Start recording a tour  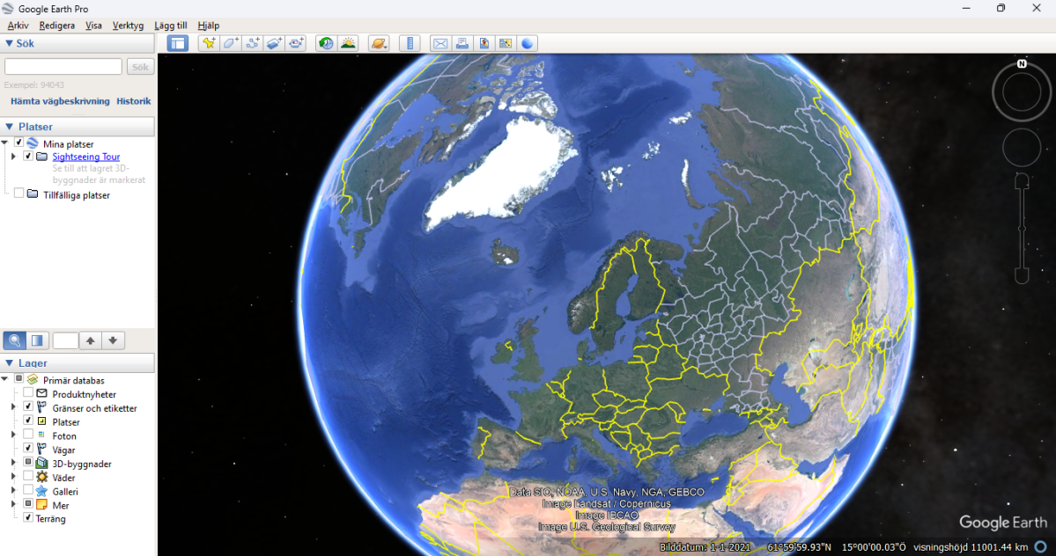click(x=295, y=42)
